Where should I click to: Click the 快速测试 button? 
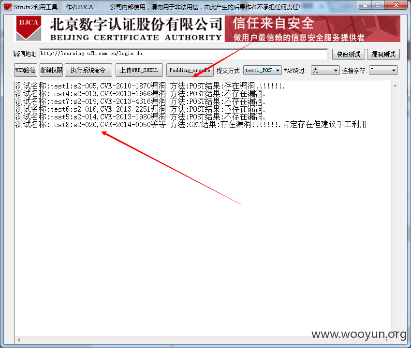coord(348,54)
